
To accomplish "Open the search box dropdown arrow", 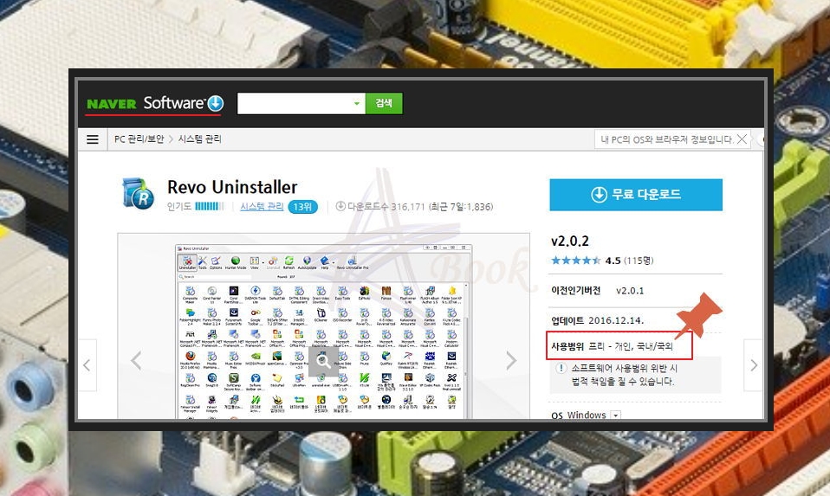I will [357, 104].
